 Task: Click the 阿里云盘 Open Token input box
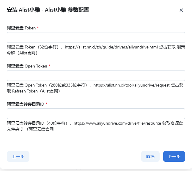coord(96,76)
